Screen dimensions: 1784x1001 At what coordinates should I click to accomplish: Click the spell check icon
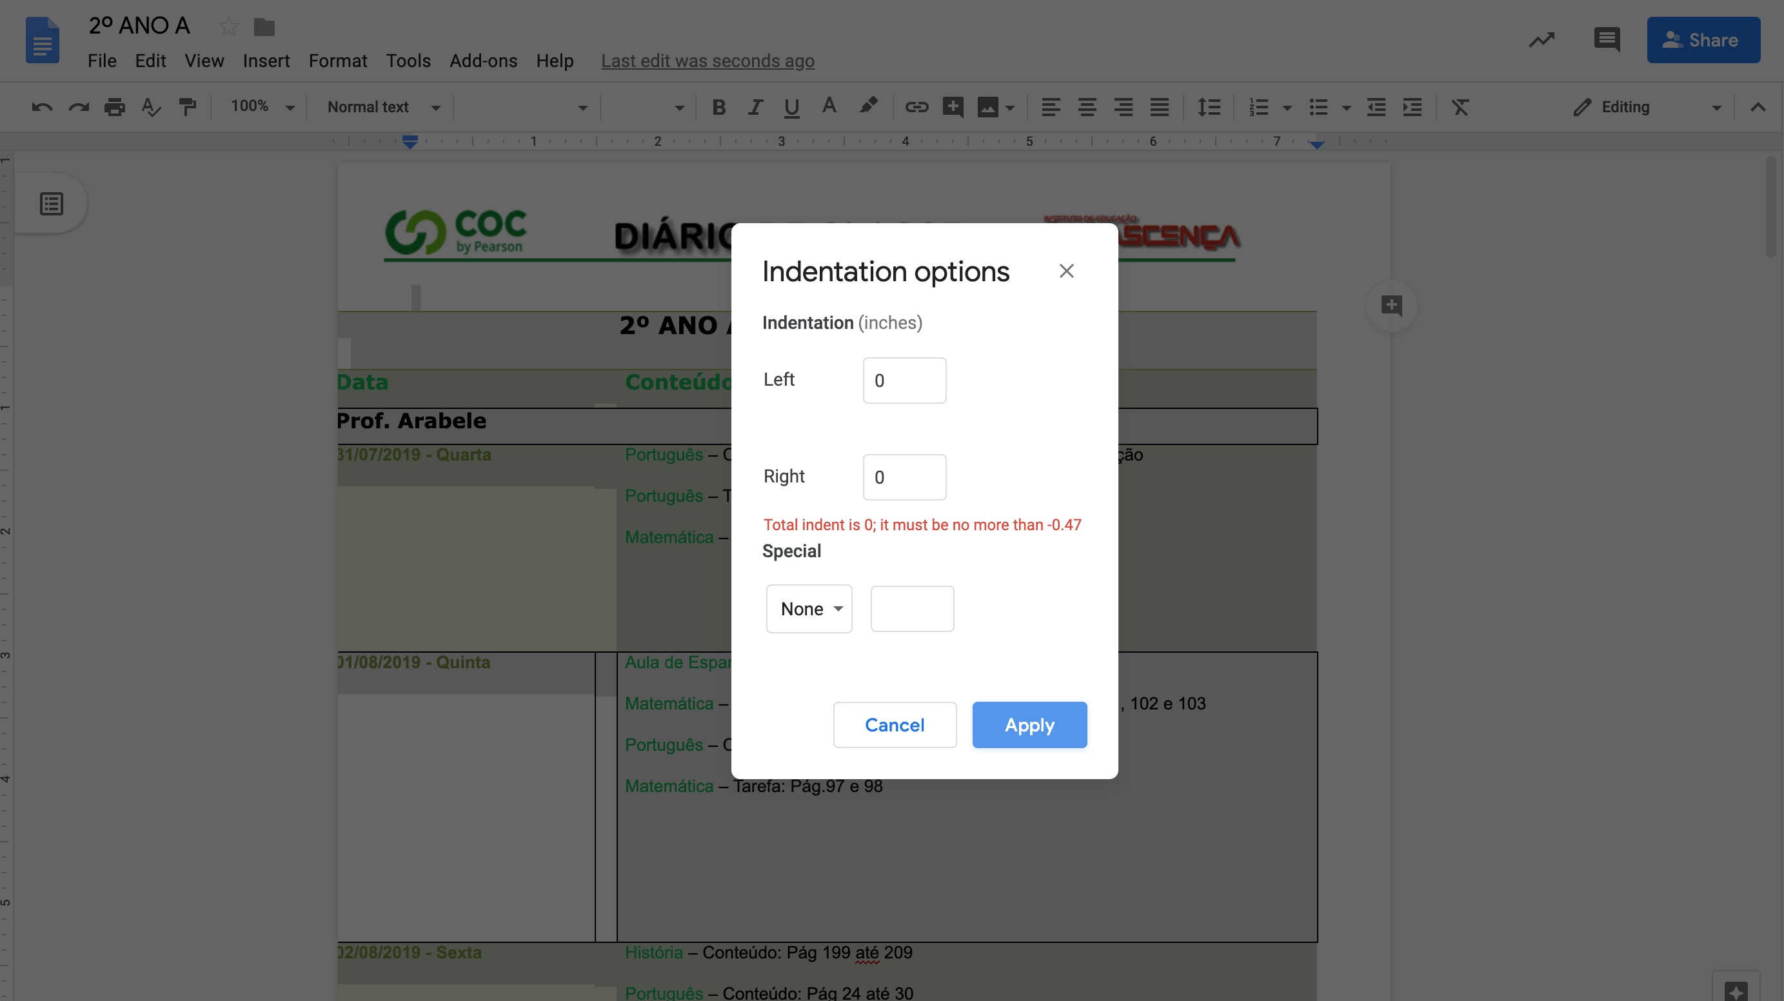coord(150,106)
